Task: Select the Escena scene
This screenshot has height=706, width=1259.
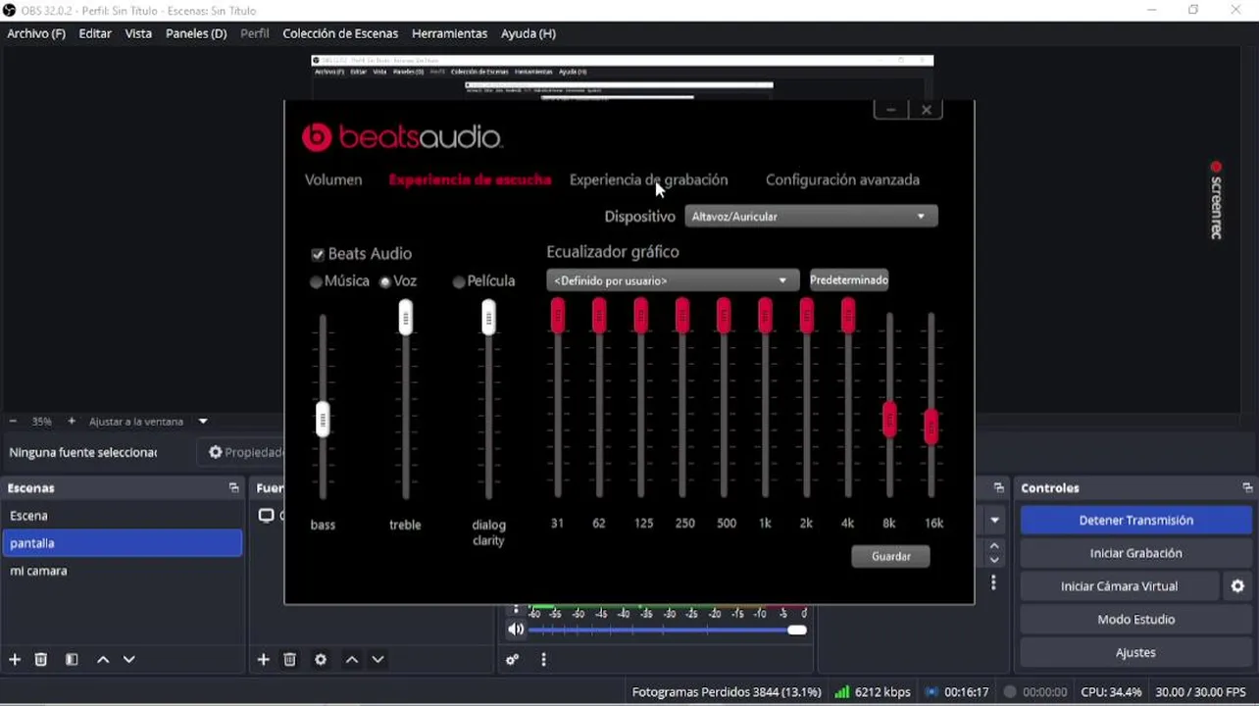Action: pos(122,516)
